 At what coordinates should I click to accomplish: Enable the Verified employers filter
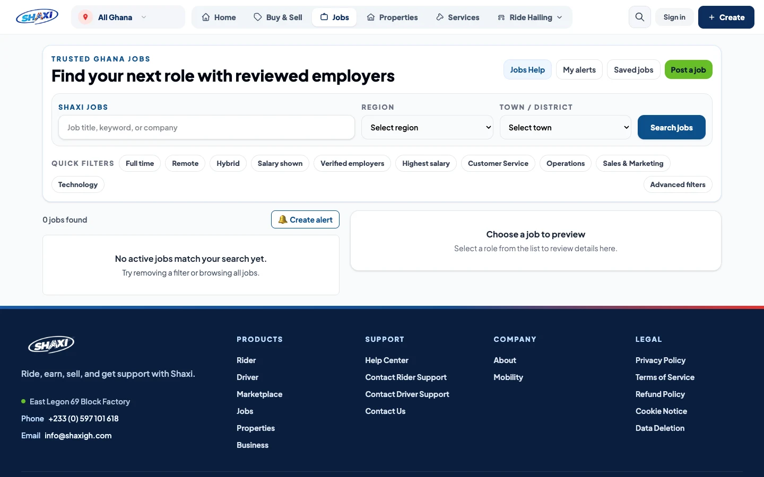click(x=352, y=163)
